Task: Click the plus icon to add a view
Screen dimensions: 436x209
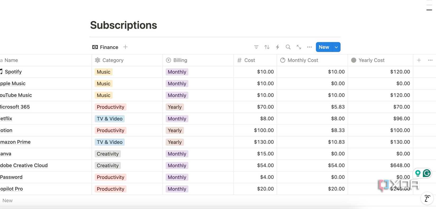Action: point(125,47)
